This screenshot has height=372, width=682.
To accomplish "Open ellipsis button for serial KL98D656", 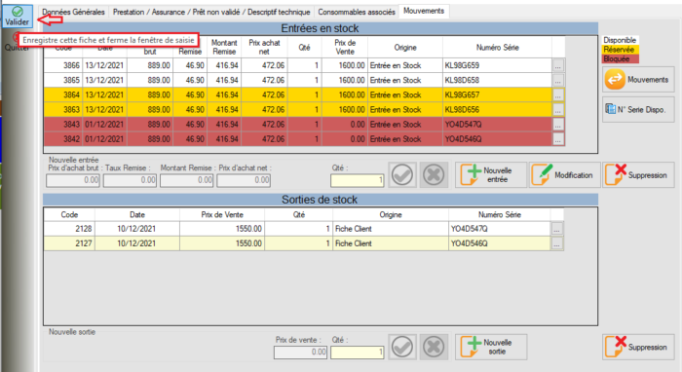I will click(558, 110).
